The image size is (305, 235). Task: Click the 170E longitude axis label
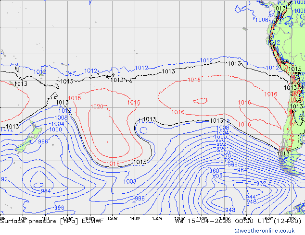(23, 219)
